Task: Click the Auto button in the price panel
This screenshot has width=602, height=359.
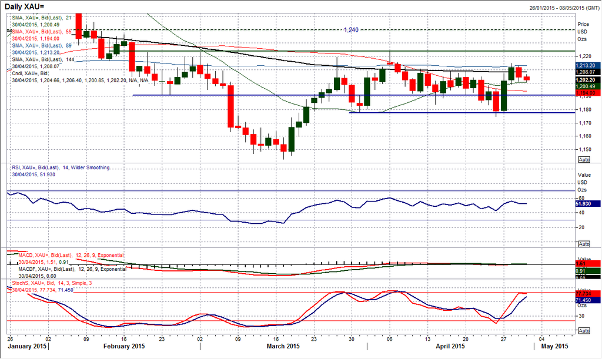Action: point(584,159)
